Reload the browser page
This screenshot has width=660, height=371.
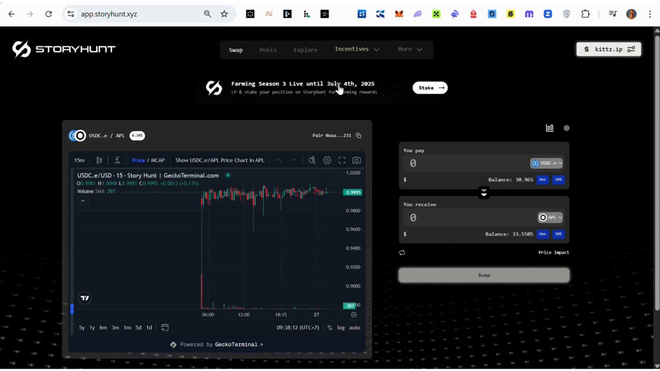[48, 14]
